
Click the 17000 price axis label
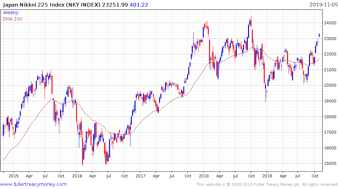pos(330,132)
